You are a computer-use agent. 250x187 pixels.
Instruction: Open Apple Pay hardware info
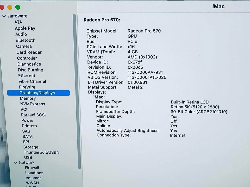25,28
